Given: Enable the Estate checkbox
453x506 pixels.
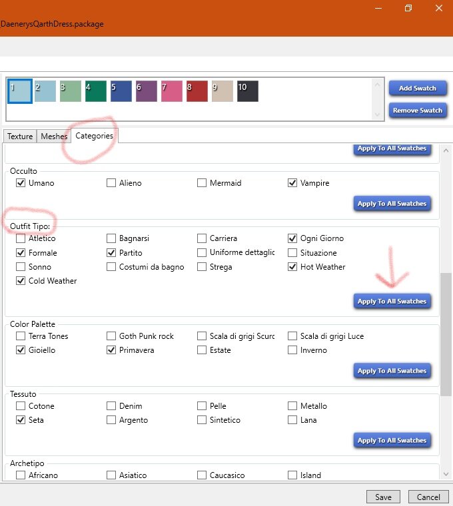Looking at the screenshot, I should [202, 350].
